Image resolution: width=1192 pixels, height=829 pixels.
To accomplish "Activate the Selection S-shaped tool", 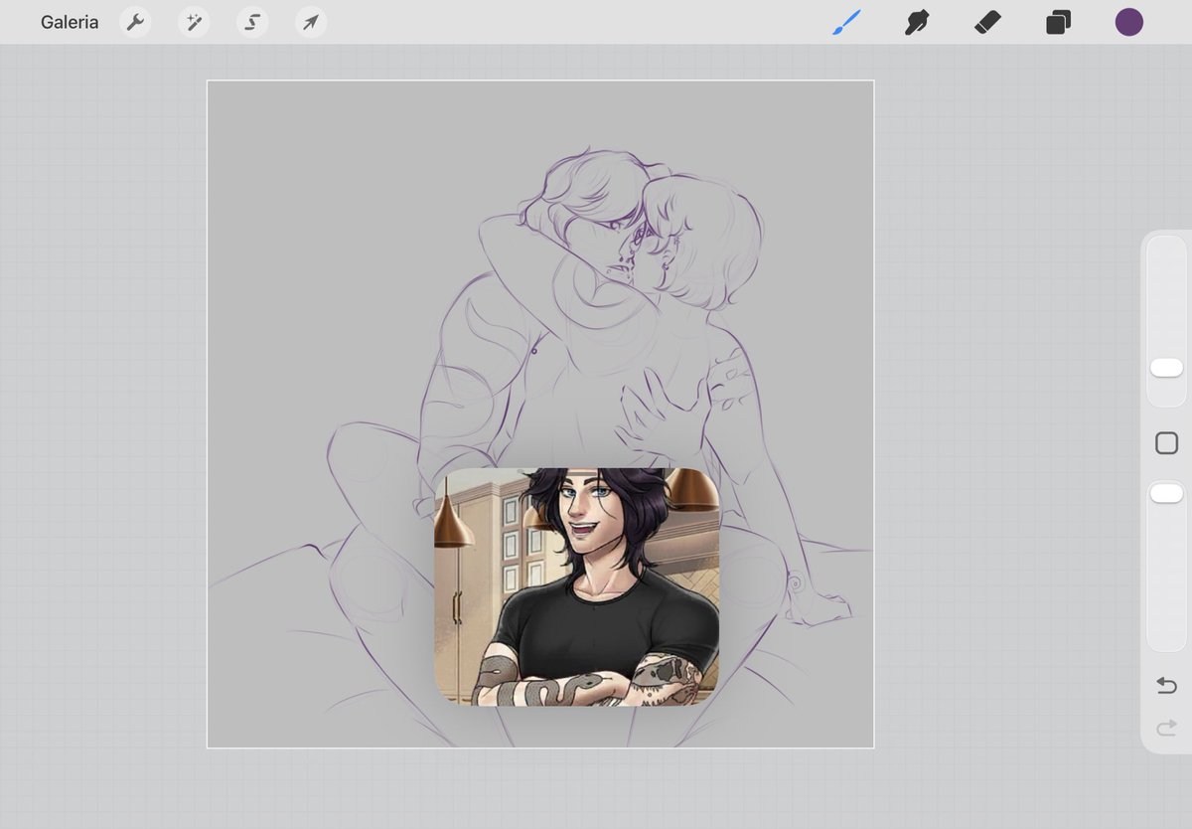I will (252, 22).
